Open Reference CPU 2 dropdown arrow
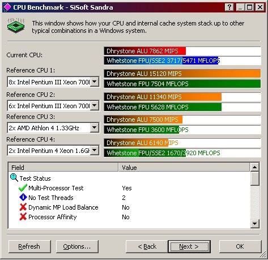This screenshot has width=268, height=260. point(95,105)
